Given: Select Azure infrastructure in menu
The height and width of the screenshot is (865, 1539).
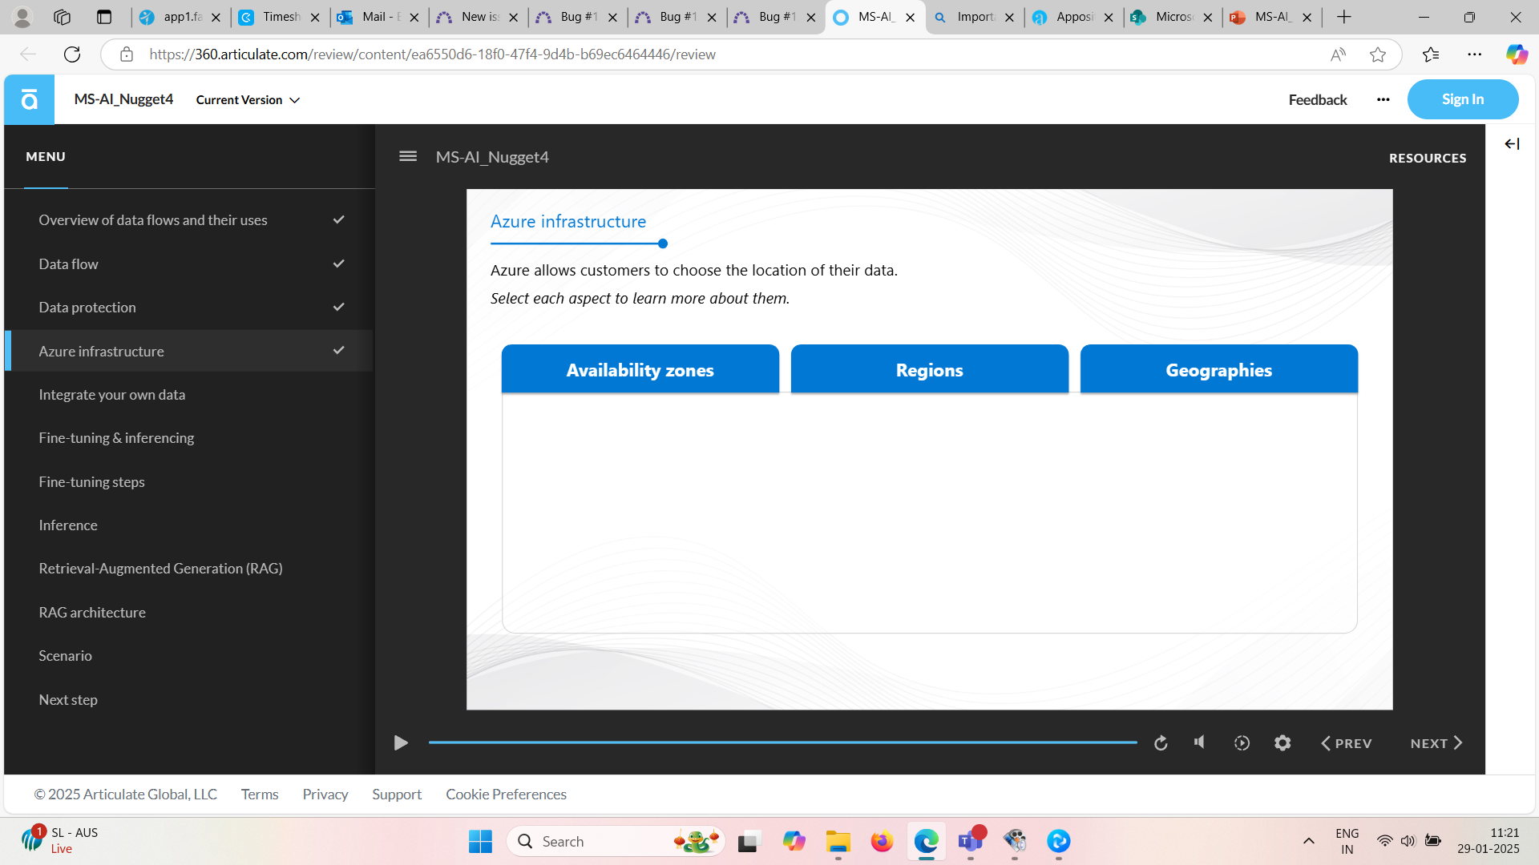Looking at the screenshot, I should coord(189,351).
